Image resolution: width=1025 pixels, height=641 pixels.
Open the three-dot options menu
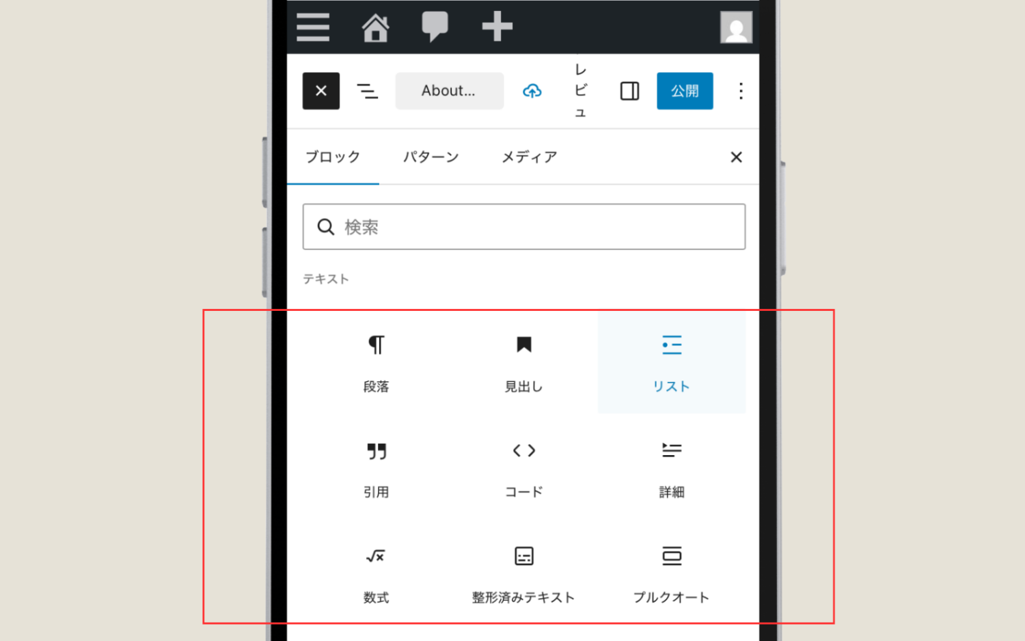[741, 91]
